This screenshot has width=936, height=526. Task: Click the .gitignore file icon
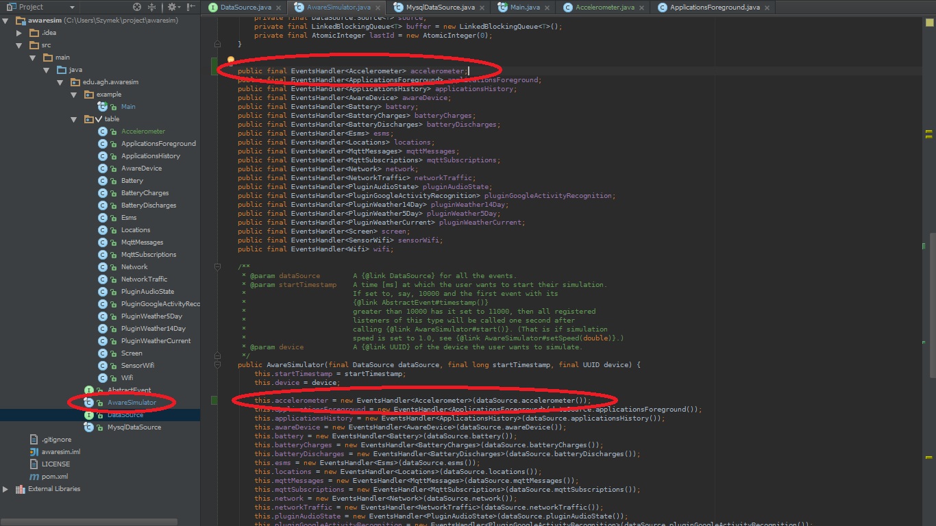[x=34, y=440]
